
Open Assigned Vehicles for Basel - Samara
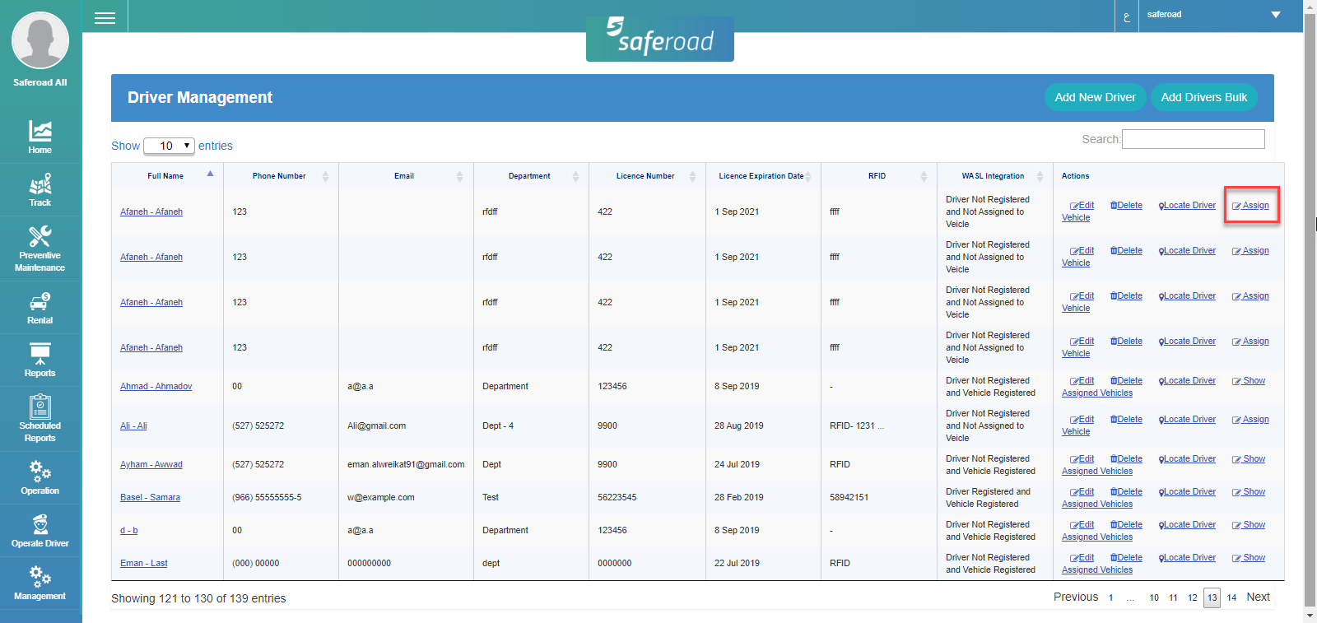(x=1097, y=504)
